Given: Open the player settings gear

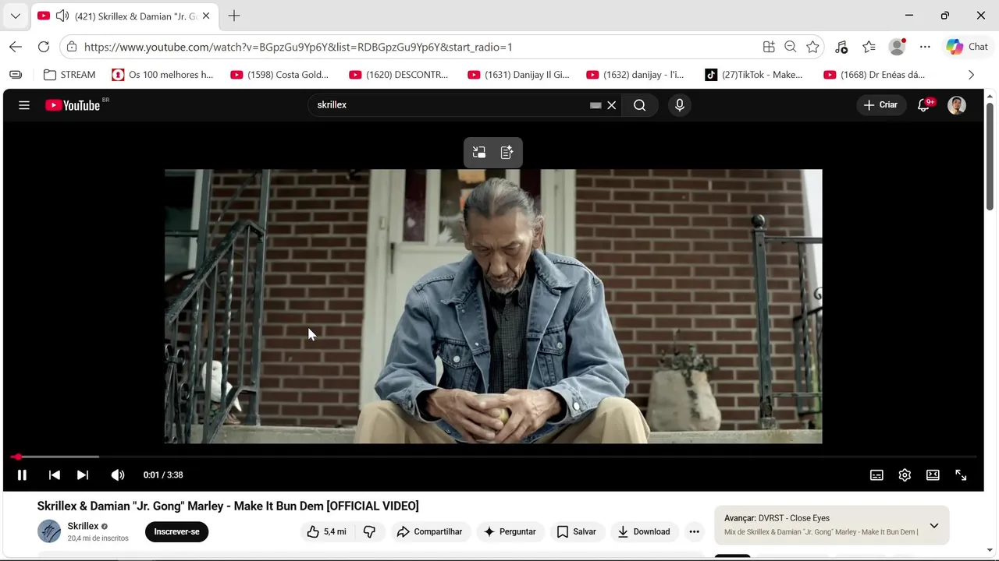Looking at the screenshot, I should coord(905,475).
